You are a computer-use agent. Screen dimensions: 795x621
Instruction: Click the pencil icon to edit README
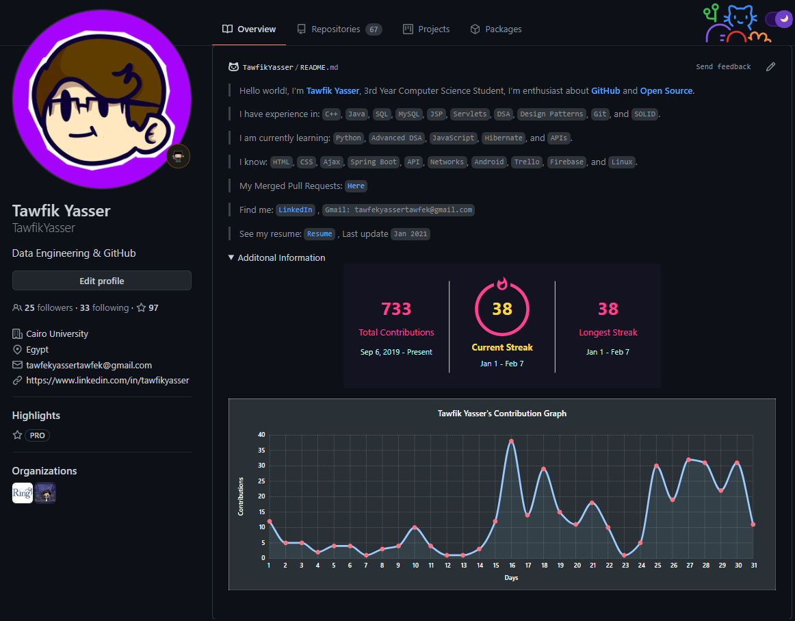770,66
